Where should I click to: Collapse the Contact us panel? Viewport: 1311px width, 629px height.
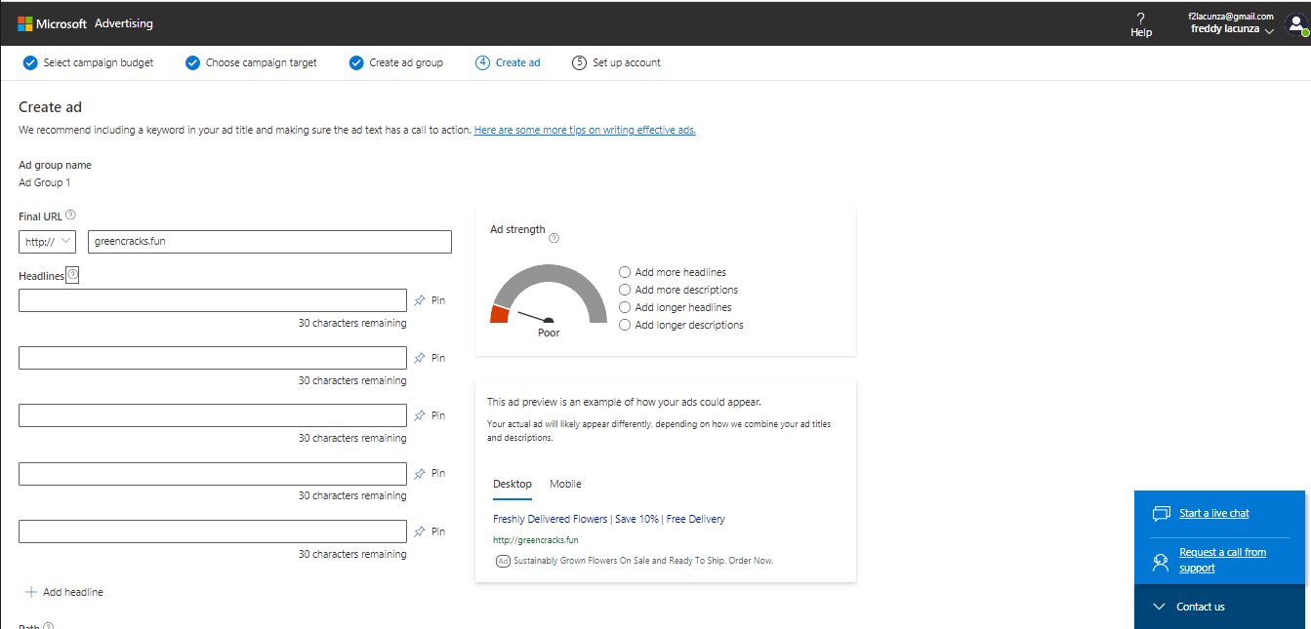1159,607
